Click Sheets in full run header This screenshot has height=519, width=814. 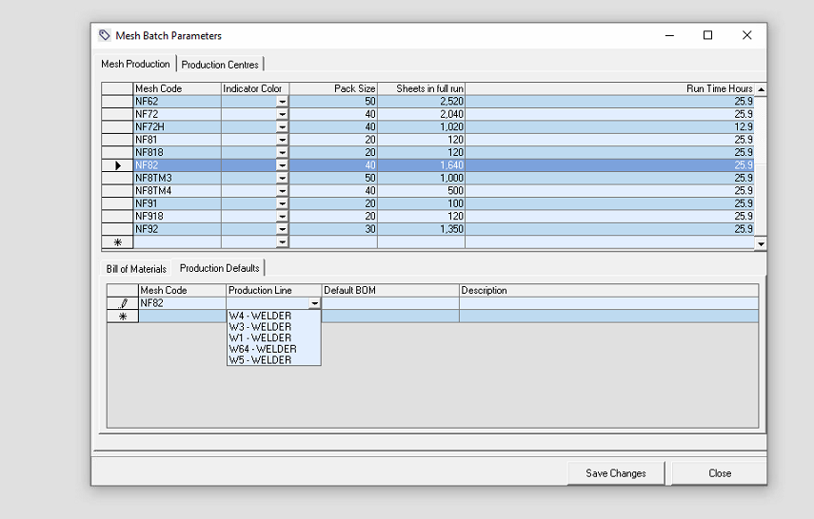421,88
